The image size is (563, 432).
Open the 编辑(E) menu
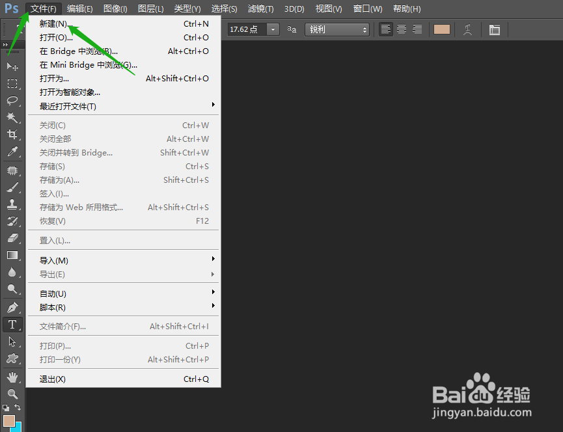click(79, 8)
